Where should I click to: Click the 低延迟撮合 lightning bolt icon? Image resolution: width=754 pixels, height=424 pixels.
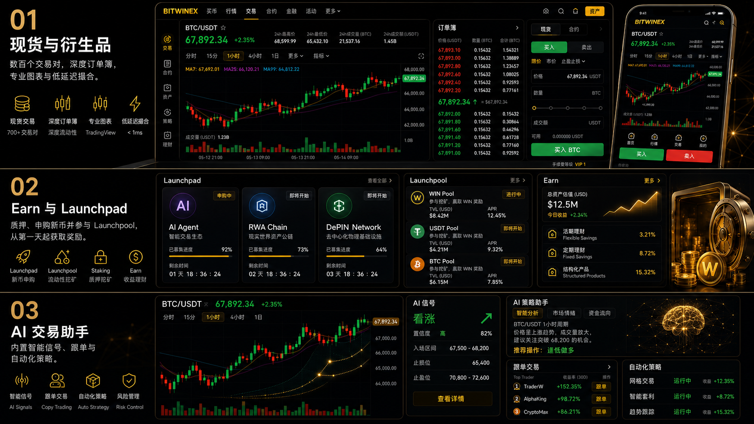tap(135, 104)
